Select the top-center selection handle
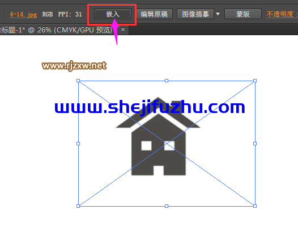Screen dimensions: 298x243 [167, 81]
